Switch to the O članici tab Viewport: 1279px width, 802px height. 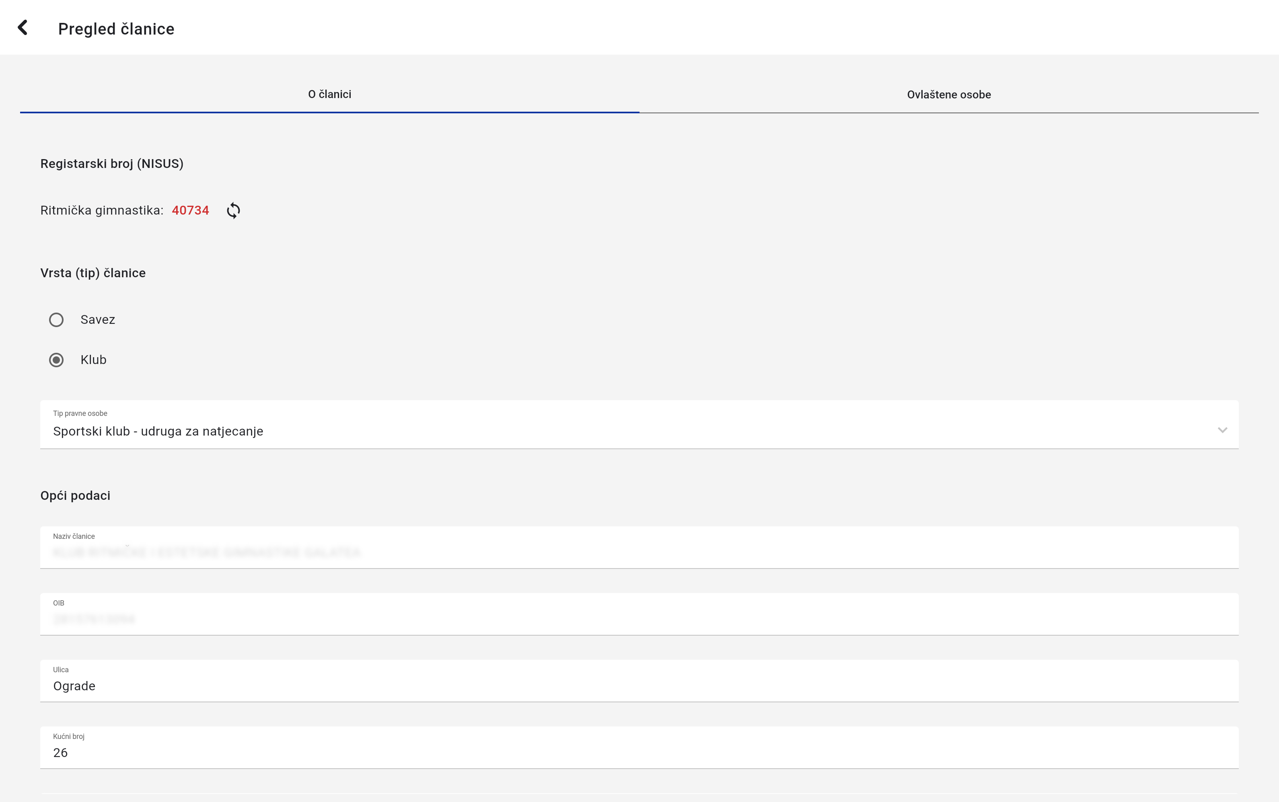tap(329, 94)
